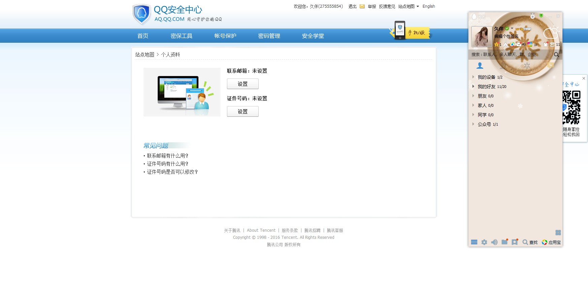Click the profile computer illustration image
The height and width of the screenshot is (288, 588).
coord(182,92)
